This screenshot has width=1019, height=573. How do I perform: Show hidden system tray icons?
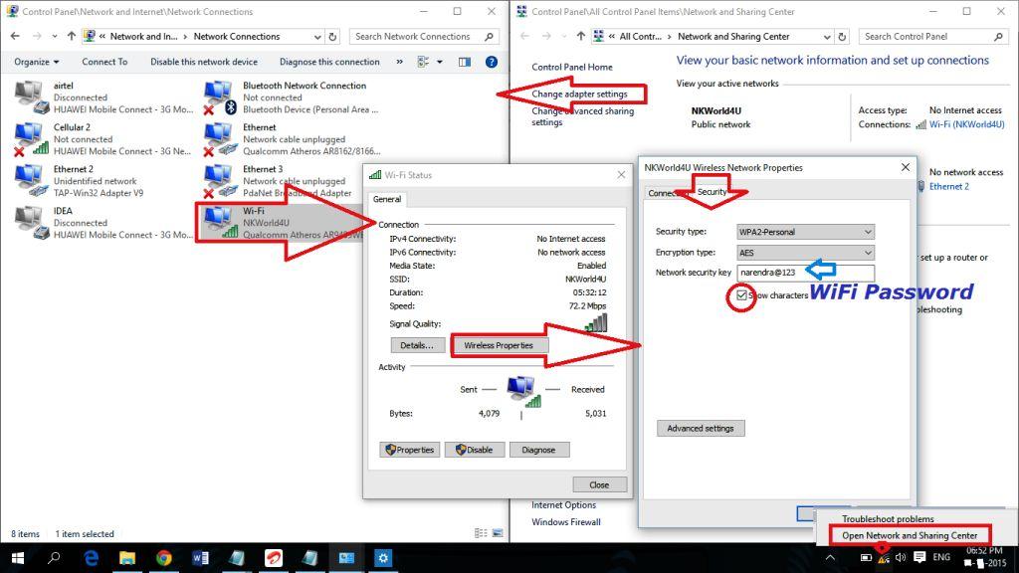coord(831,557)
